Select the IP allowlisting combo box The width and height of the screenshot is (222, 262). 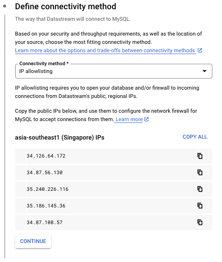[114, 71]
